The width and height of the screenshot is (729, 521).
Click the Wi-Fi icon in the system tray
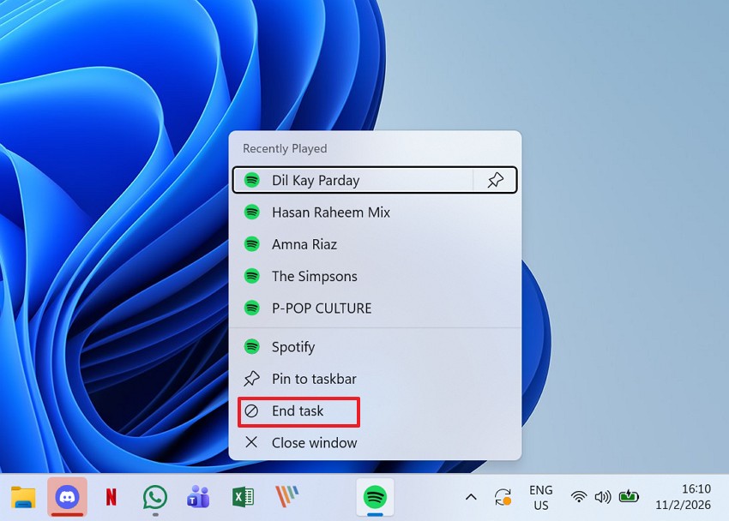tap(579, 497)
